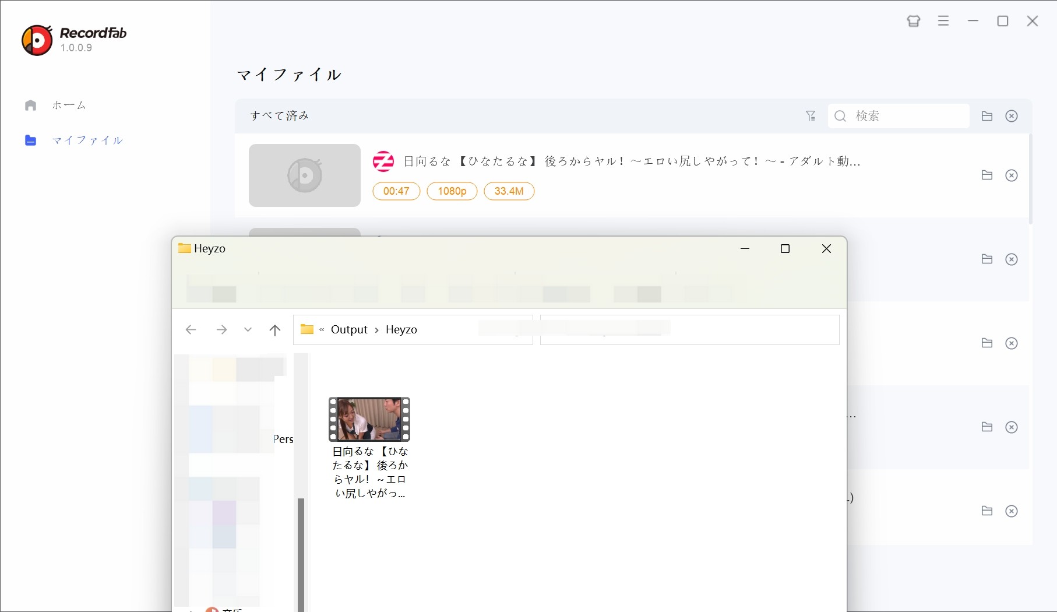The width and height of the screenshot is (1057, 612).
Task: Click the 日向るな video title text
Action: 632,161
